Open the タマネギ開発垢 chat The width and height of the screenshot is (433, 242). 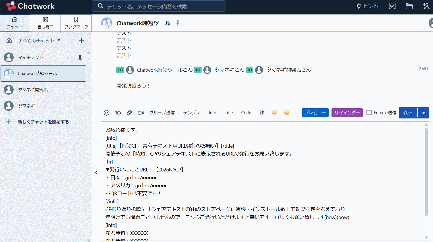tap(43, 90)
